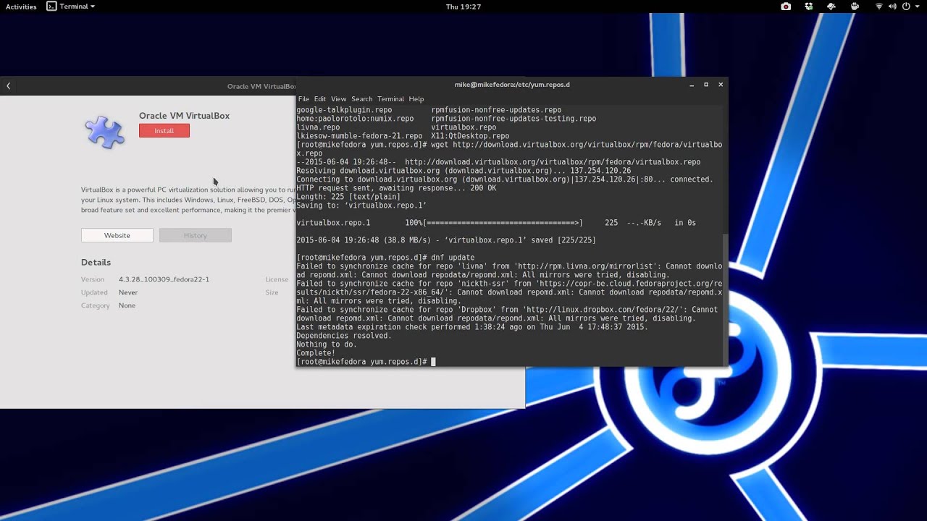The width and height of the screenshot is (927, 521).
Task: Click the Updated value 'Never'
Action: coord(128,292)
